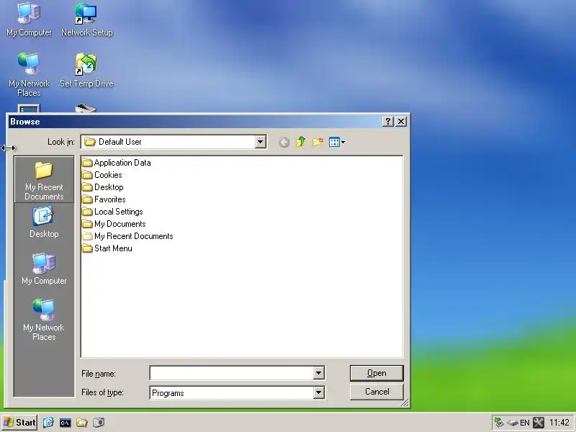
Task: Open the Start menu
Action: point(19,423)
